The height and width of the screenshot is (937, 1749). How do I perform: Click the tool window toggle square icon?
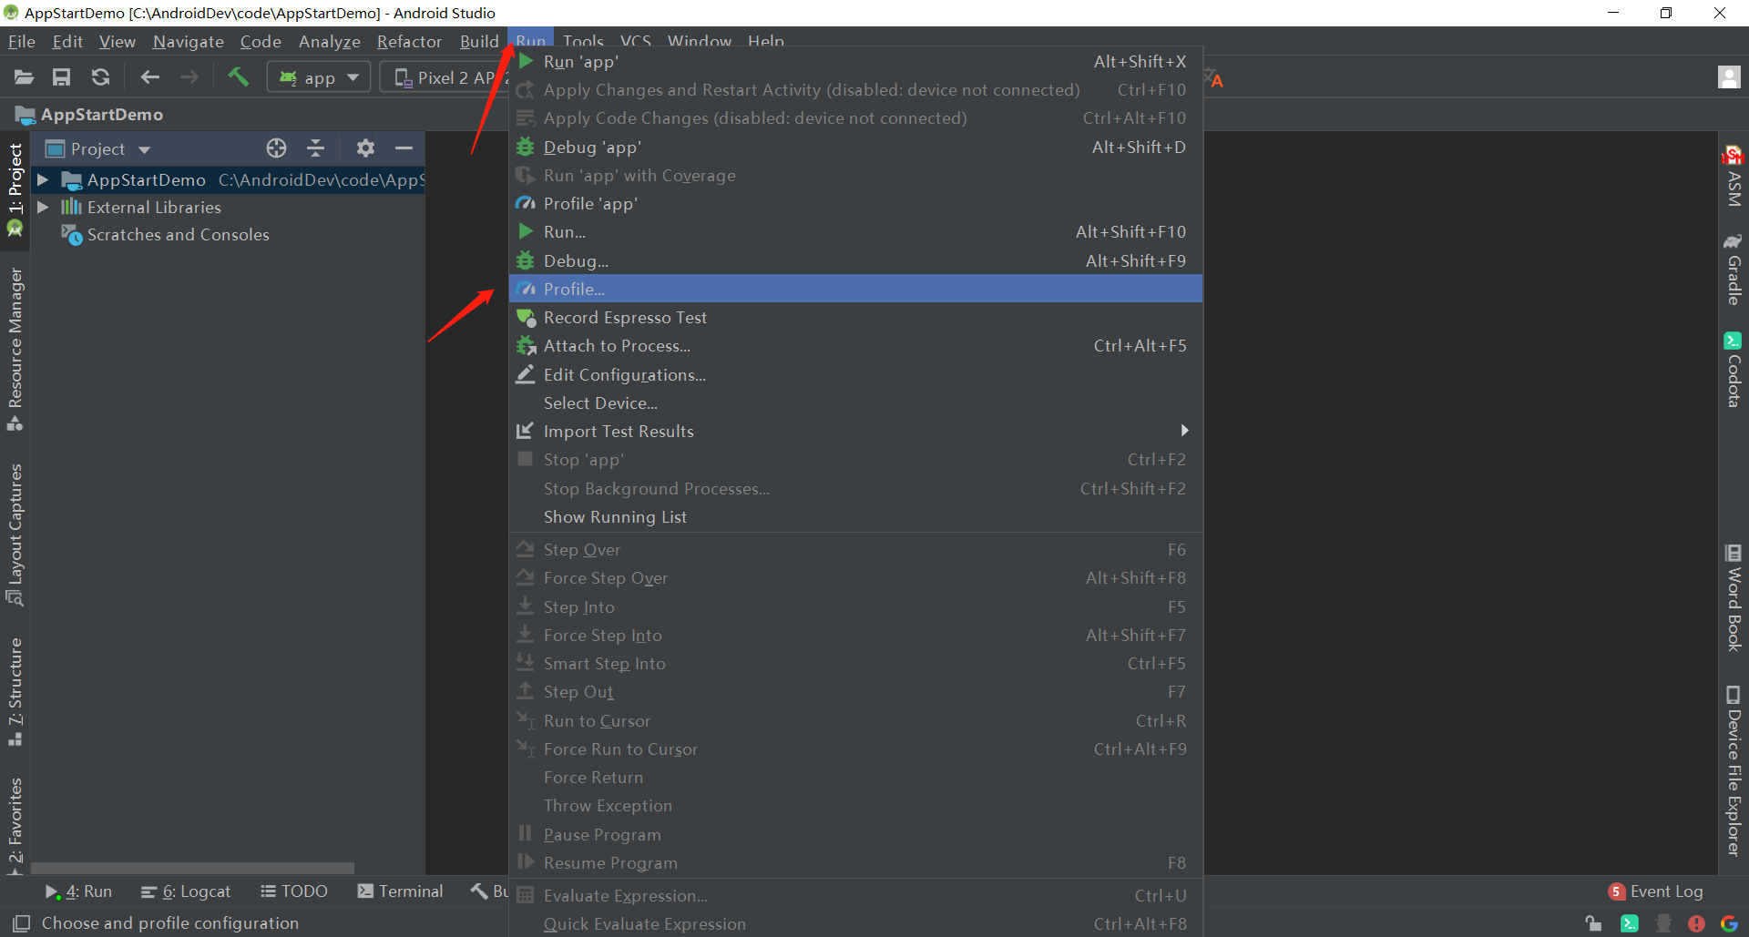[22, 922]
